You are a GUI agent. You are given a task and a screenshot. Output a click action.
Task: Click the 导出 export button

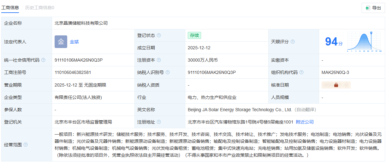[x=373, y=8]
